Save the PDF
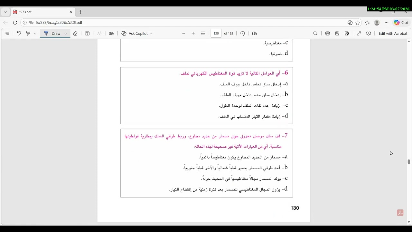412x232 pixels. (337, 34)
